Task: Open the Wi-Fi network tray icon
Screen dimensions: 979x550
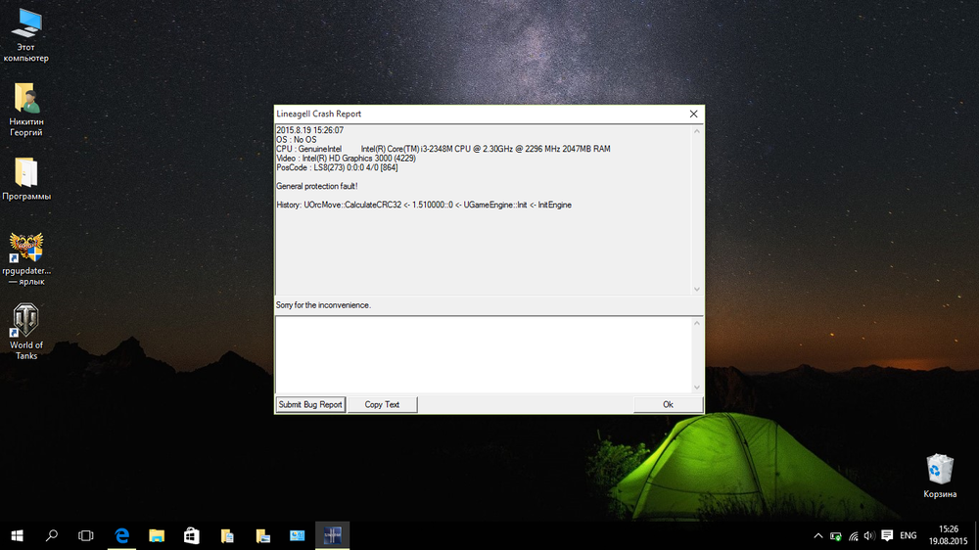Action: [x=853, y=535]
